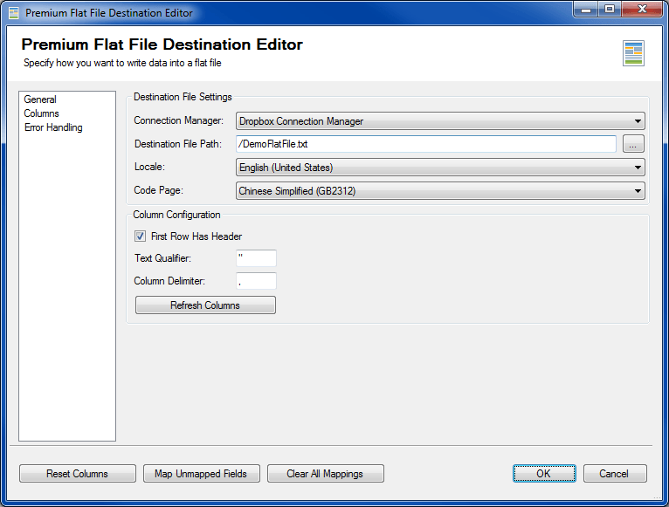669x507 pixels.
Task: Click the Reset Columns button
Action: click(77, 474)
